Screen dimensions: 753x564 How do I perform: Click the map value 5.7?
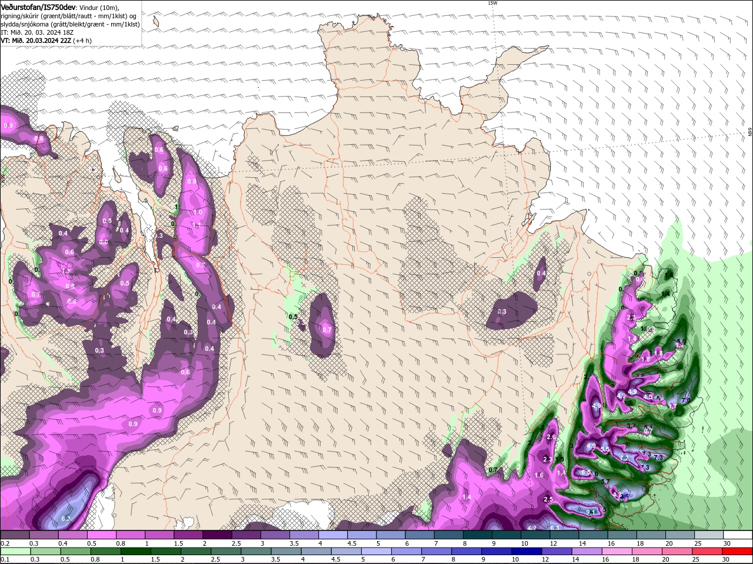pos(605,482)
